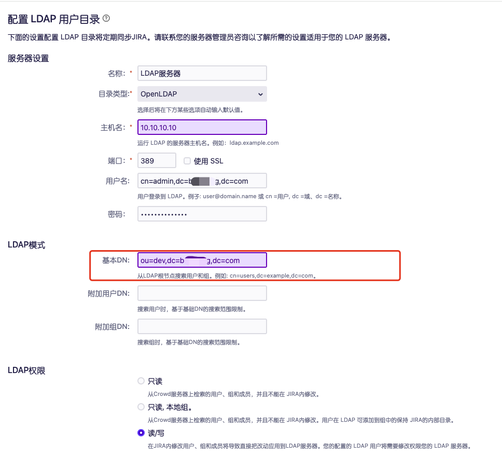Click the LDAP模式 section heading

(x=26, y=245)
